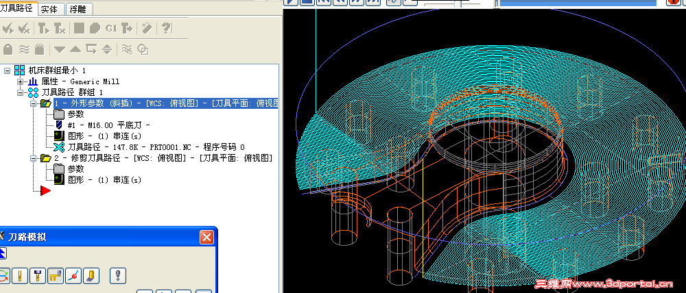Open the question mark help icon
This screenshot has width=686, height=293.
coord(166,29)
